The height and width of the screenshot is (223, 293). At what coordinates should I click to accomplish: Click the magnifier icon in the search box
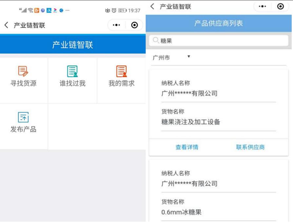click(x=156, y=41)
